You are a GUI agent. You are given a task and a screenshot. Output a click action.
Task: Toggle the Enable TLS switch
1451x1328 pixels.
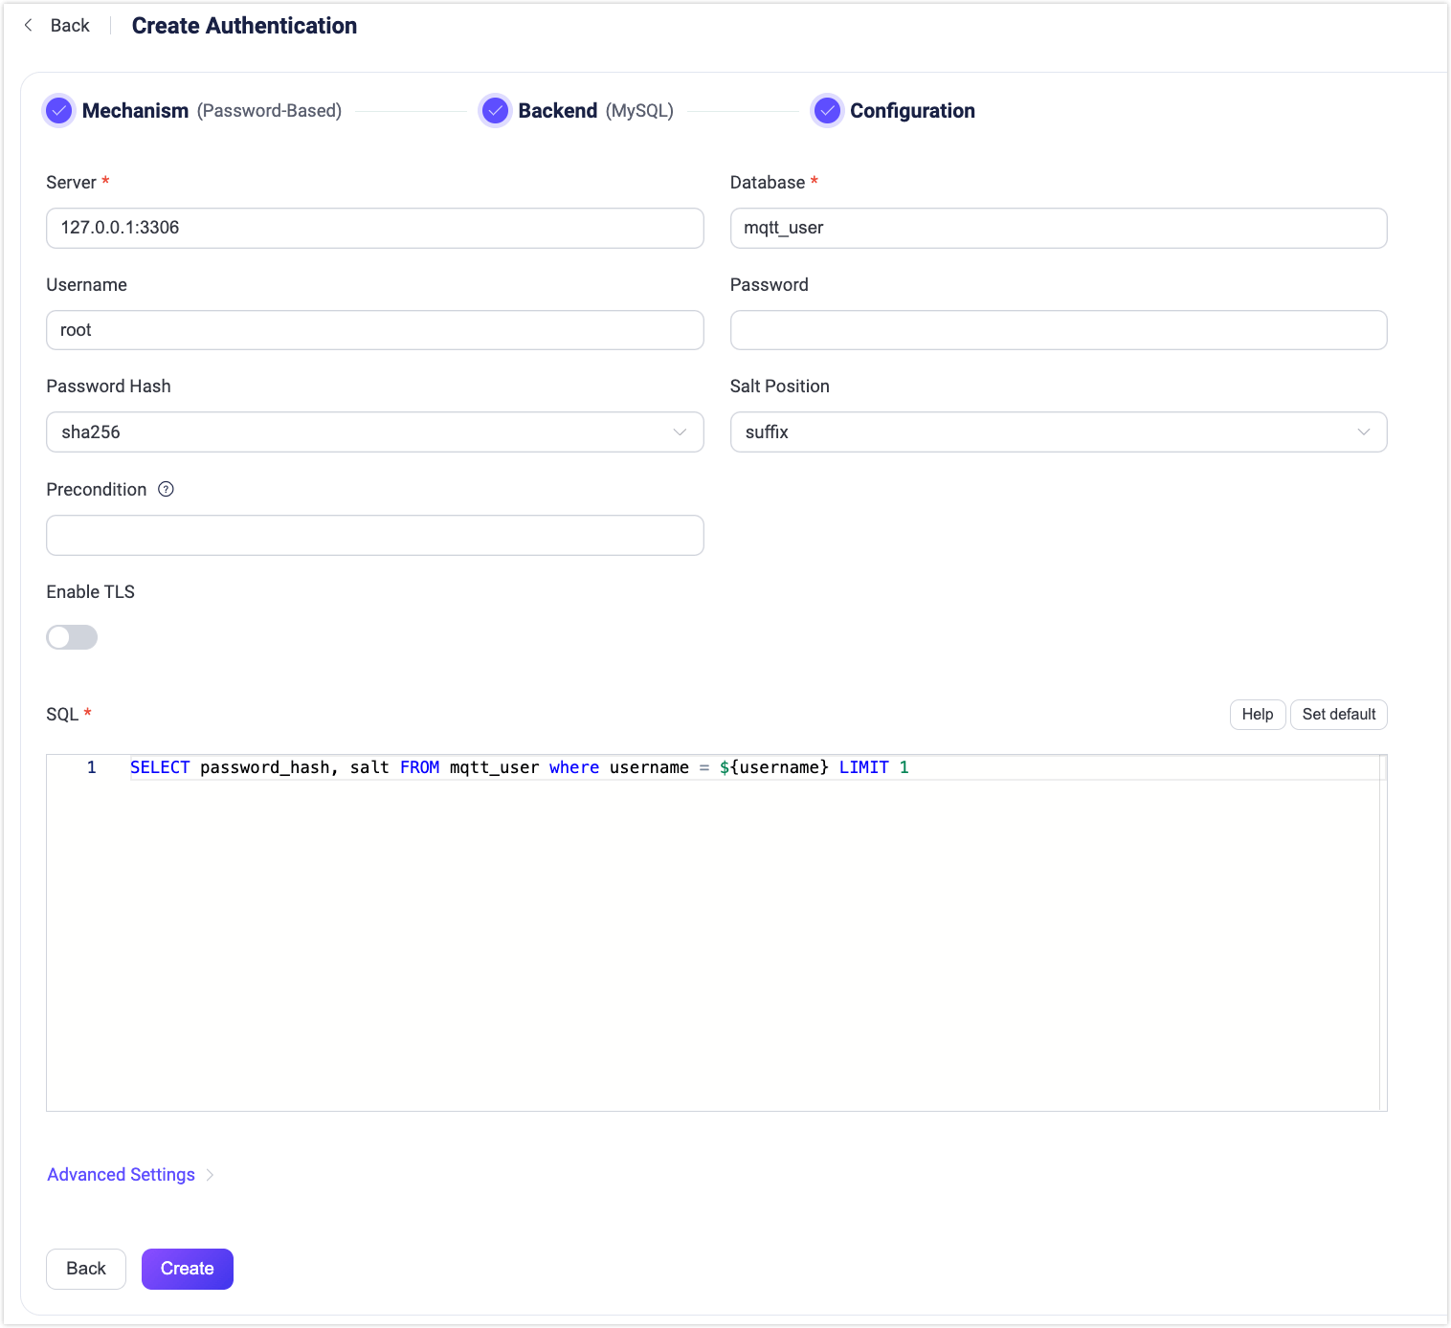[72, 637]
